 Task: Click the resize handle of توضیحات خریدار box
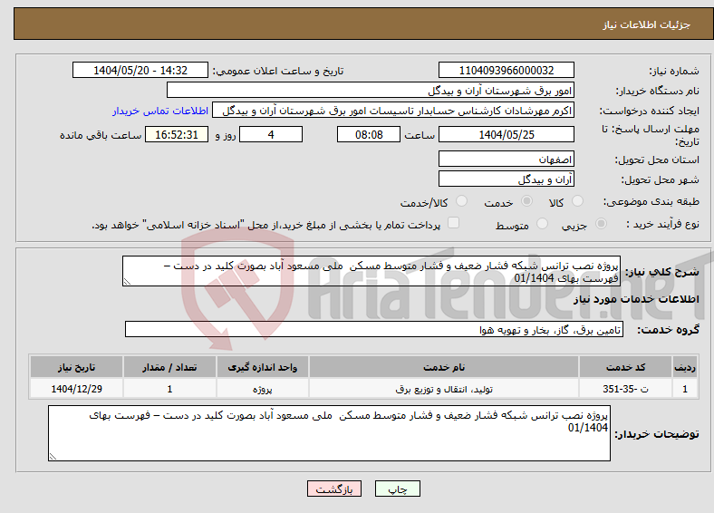point(53,456)
